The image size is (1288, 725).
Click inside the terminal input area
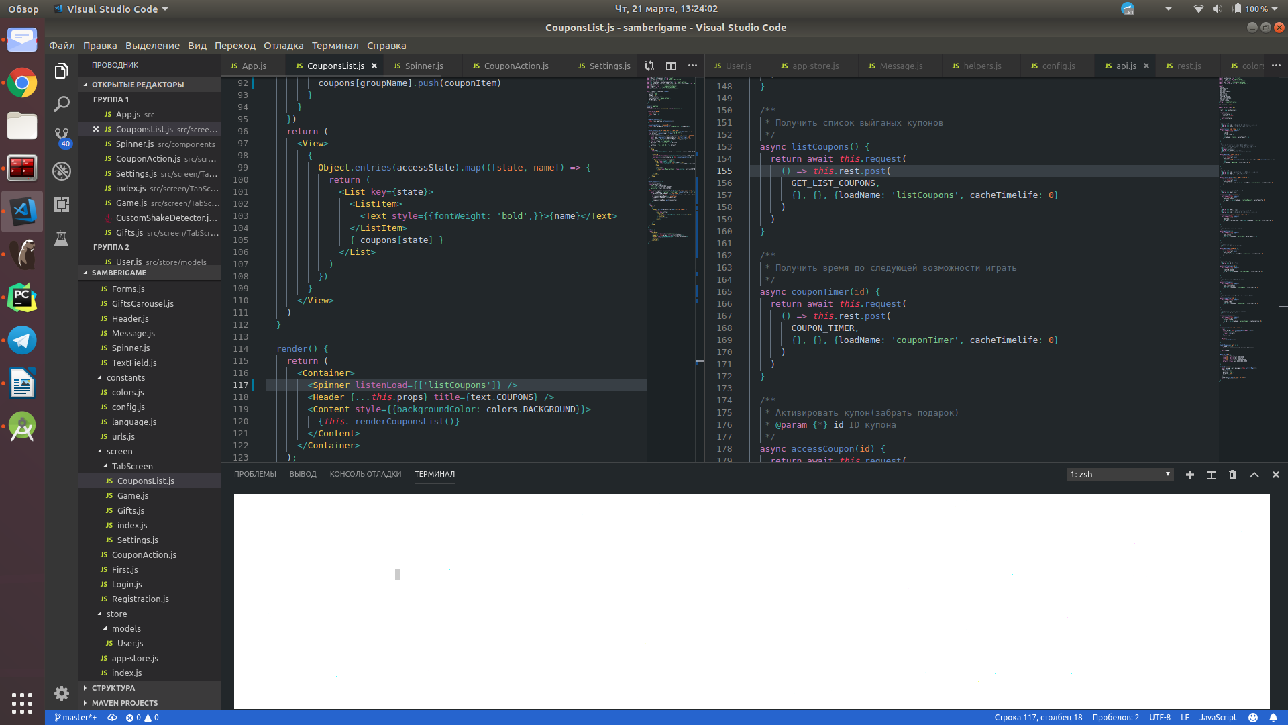point(751,601)
